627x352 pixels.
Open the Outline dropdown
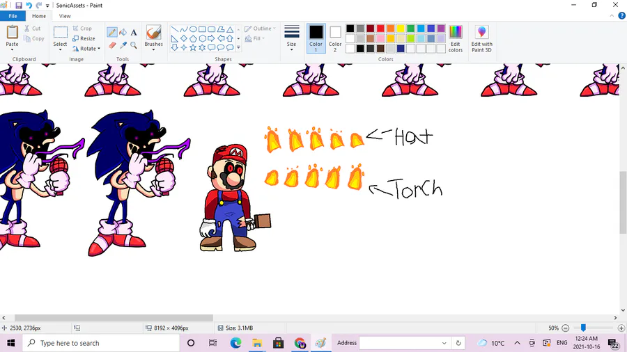tap(260, 29)
